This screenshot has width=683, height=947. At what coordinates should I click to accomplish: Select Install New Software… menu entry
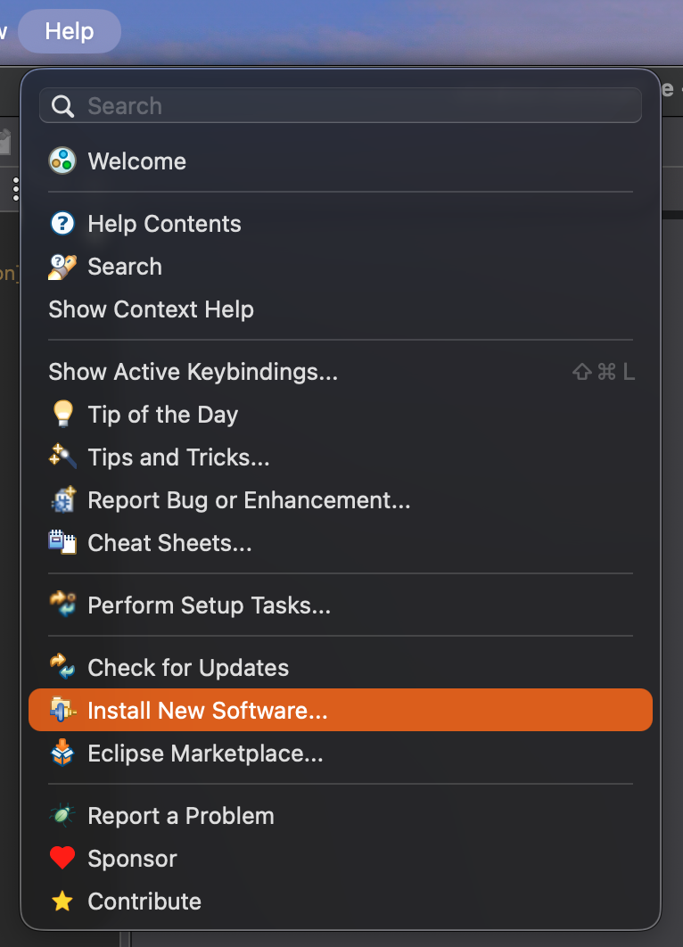pos(341,710)
